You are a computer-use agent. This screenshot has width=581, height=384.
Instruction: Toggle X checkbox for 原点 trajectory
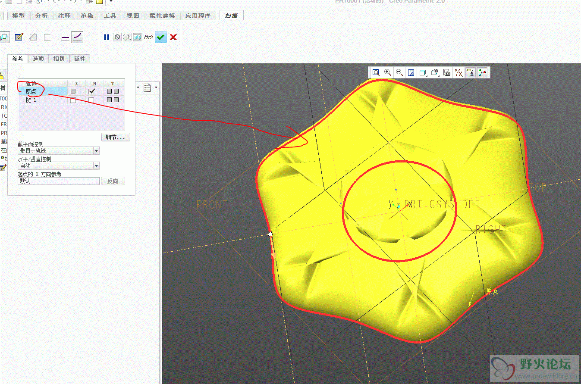[73, 91]
